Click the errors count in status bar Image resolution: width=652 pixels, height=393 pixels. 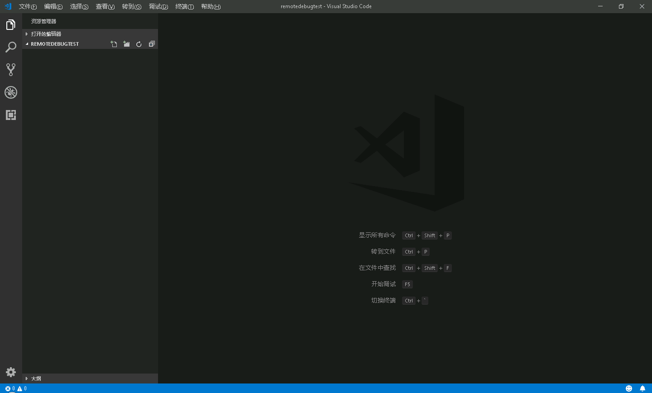[10, 388]
